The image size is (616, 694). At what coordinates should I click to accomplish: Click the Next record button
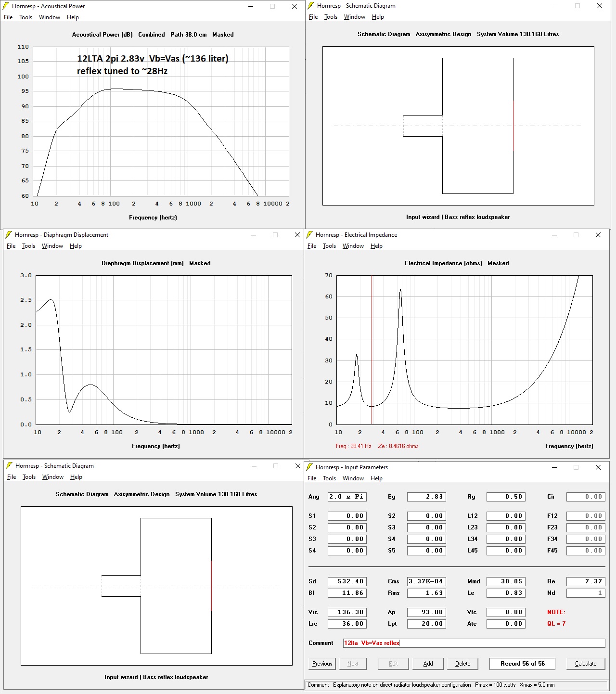(x=353, y=664)
